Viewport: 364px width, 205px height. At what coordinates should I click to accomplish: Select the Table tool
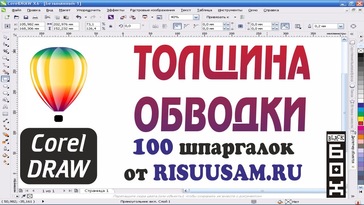click(x=5, y=114)
